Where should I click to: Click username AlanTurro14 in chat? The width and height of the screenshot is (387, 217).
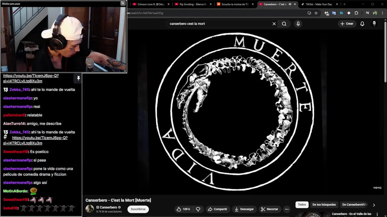click(x=14, y=124)
